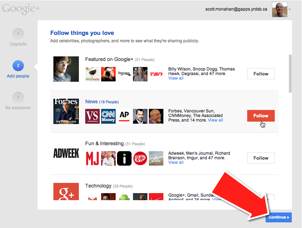Click the Fun & Interesting heading

click(104, 143)
